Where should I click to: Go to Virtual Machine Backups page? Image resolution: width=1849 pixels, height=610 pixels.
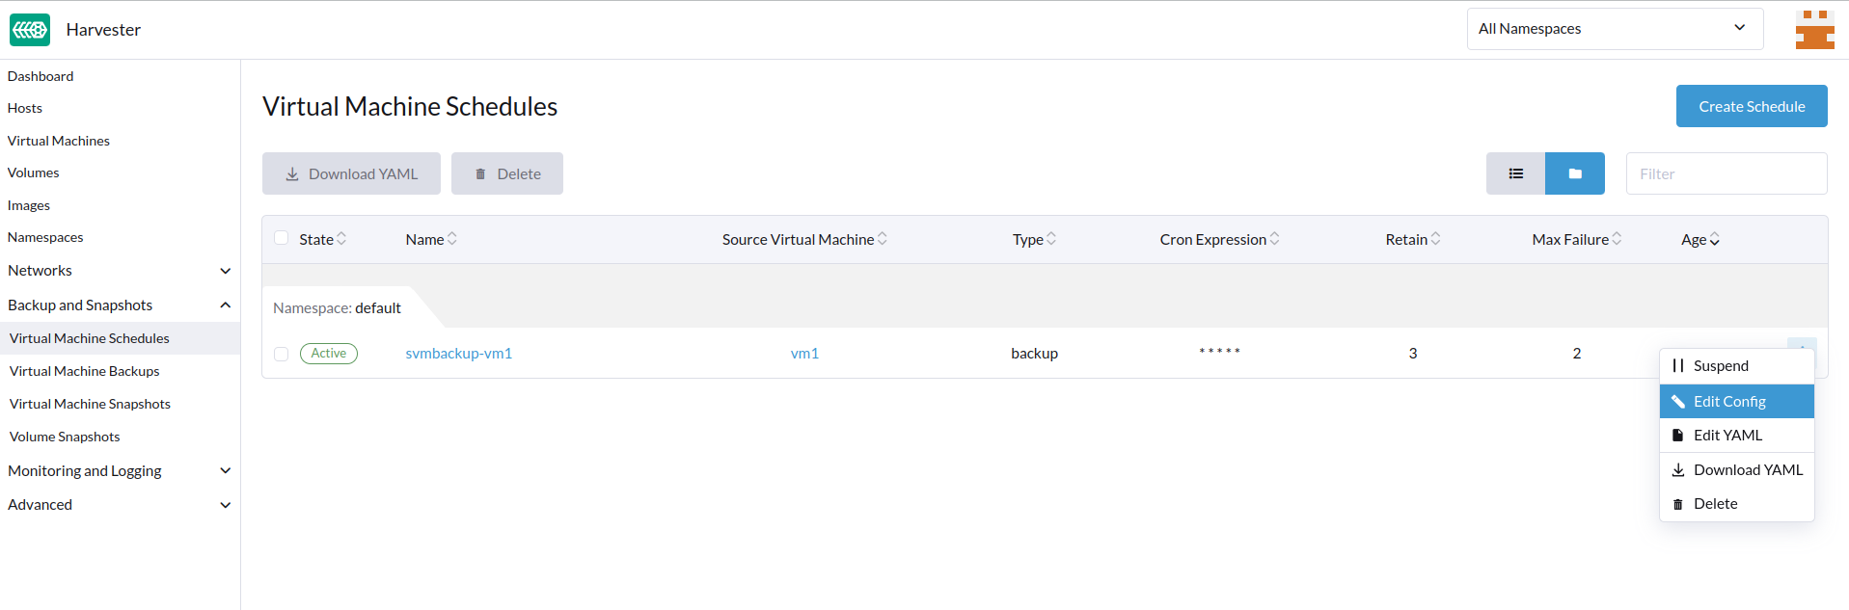click(85, 371)
